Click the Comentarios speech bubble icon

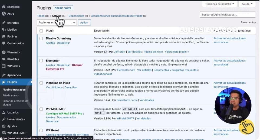point(4,43)
